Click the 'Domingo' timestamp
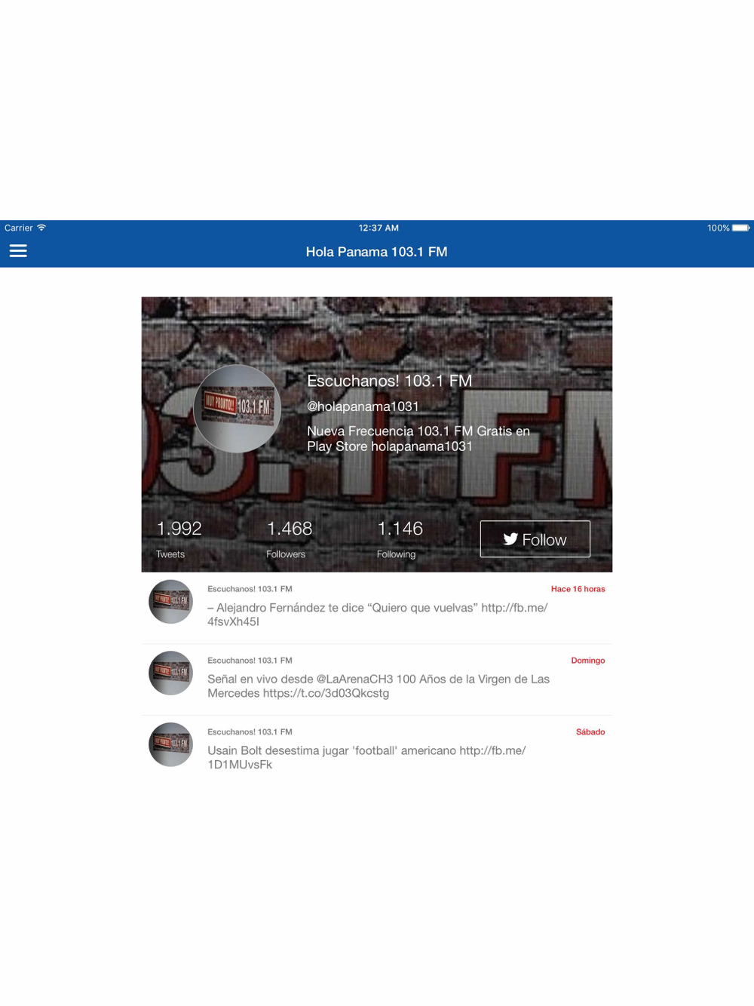Image resolution: width=754 pixels, height=1006 pixels. tap(588, 661)
